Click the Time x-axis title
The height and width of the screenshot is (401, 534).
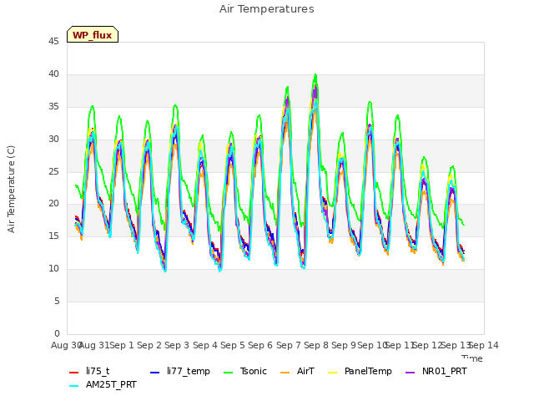[x=472, y=358]
